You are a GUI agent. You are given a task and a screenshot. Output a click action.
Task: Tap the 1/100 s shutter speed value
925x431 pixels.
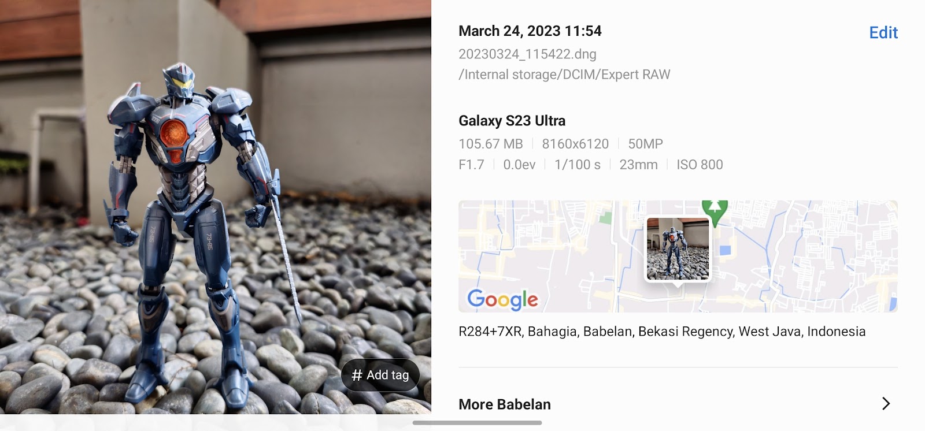point(578,165)
